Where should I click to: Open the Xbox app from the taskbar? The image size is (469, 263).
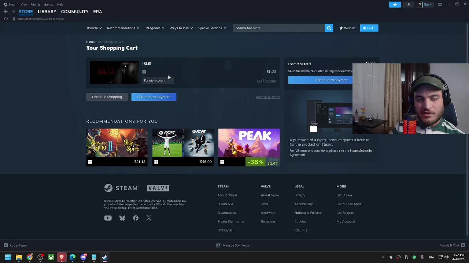point(51,257)
